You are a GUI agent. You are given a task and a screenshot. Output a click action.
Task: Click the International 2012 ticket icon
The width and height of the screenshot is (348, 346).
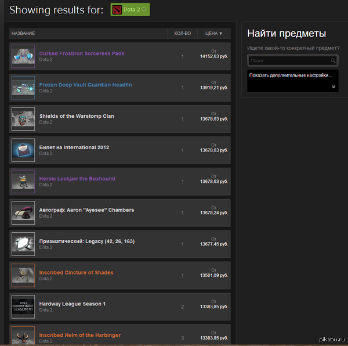[23, 150]
